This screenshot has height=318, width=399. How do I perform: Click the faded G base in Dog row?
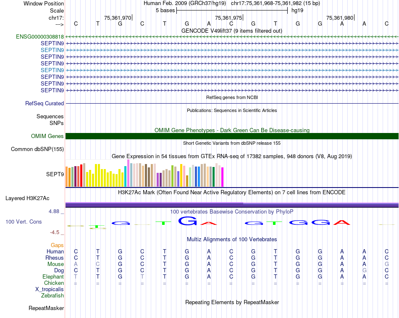364,271
